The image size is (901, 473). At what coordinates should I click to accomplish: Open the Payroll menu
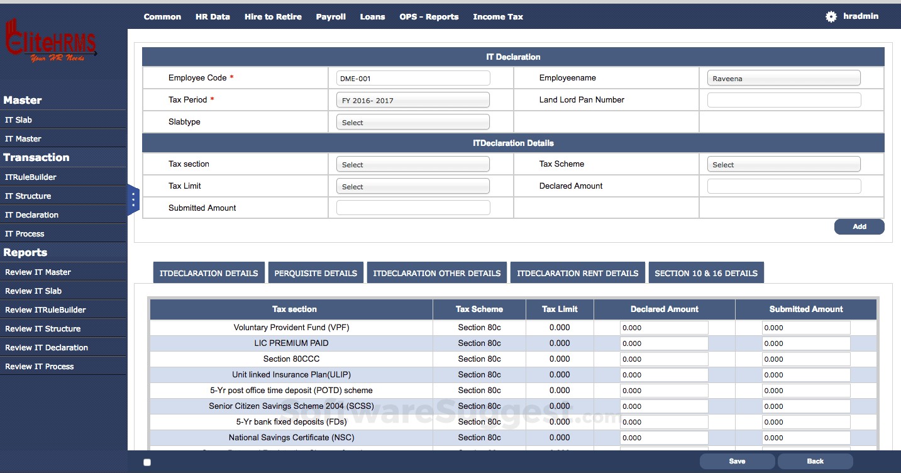point(331,16)
